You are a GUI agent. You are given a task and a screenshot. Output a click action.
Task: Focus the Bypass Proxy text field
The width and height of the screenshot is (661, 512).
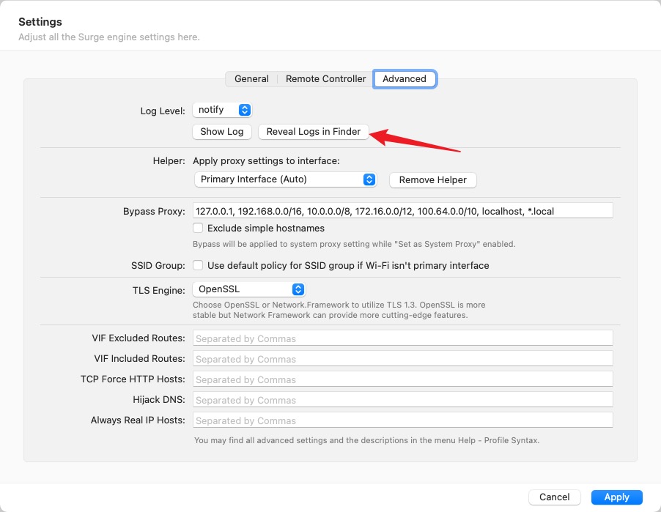402,211
